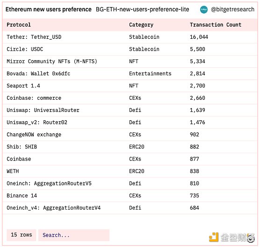Open BG-ETH-new-users-preference-lite query link

pos(143,9)
